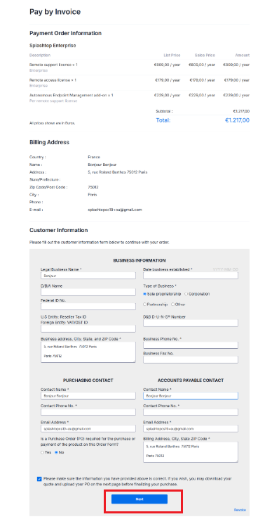This screenshot has height=531, width=279.
Task: Click the Splashtop Enterprise heading
Action: pos(53,46)
